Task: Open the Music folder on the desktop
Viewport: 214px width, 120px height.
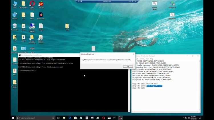Action: (x=32, y=16)
